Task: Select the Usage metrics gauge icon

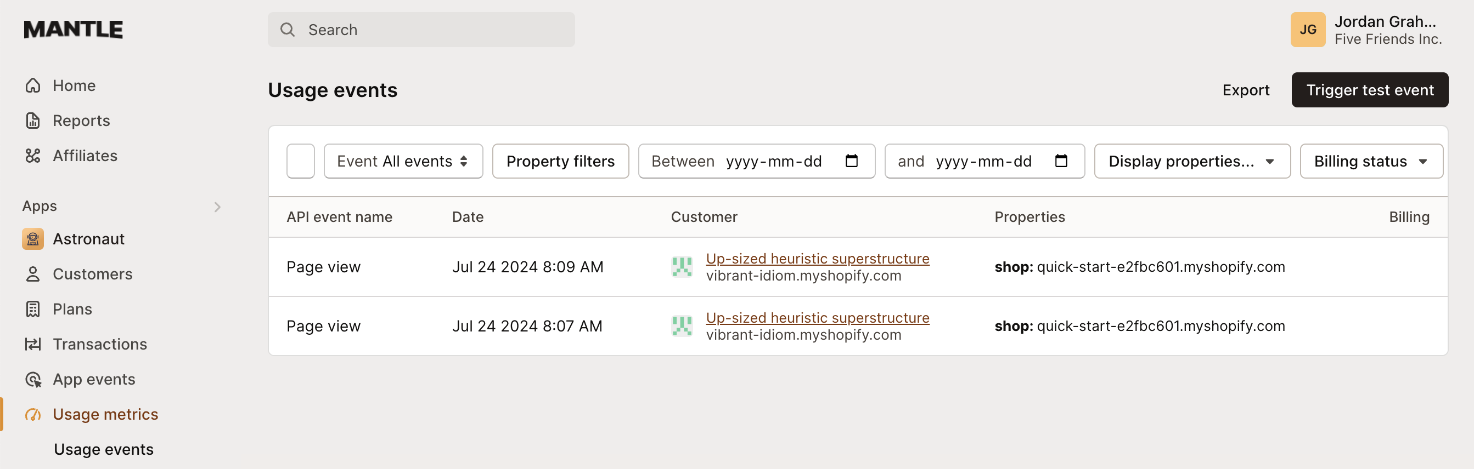Action: click(32, 414)
